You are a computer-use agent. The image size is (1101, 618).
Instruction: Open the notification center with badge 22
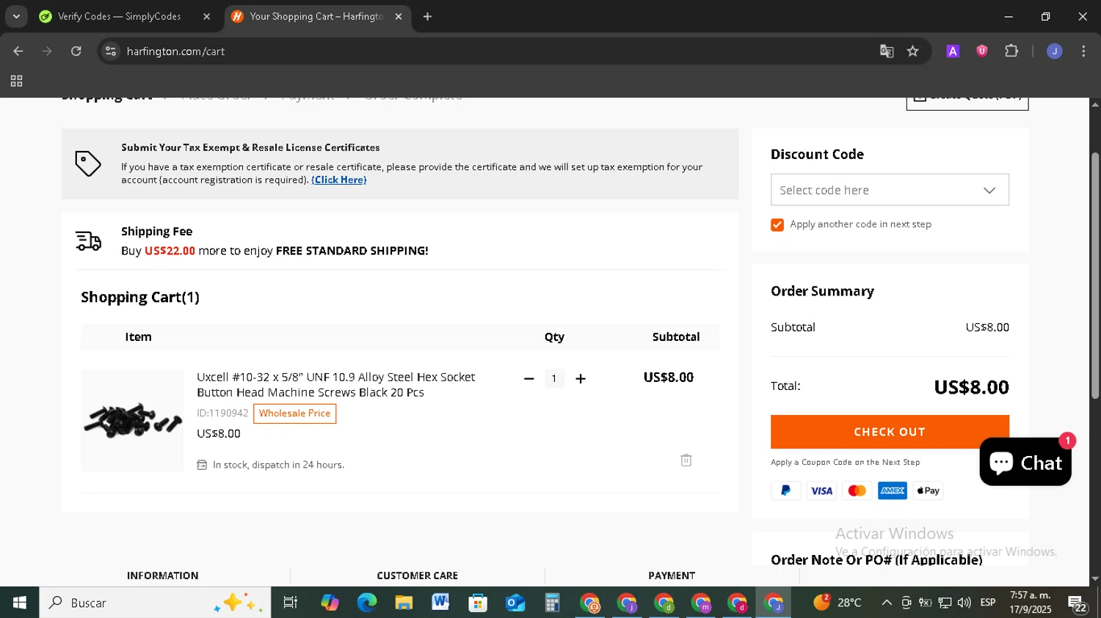click(1078, 603)
